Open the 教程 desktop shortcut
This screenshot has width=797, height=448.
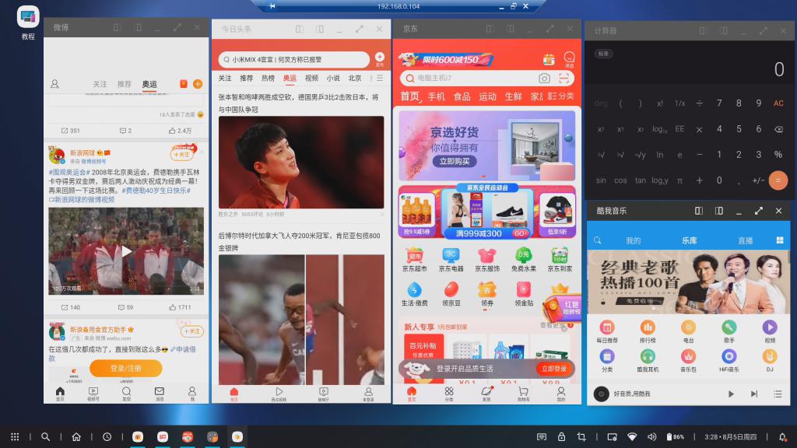[x=28, y=23]
